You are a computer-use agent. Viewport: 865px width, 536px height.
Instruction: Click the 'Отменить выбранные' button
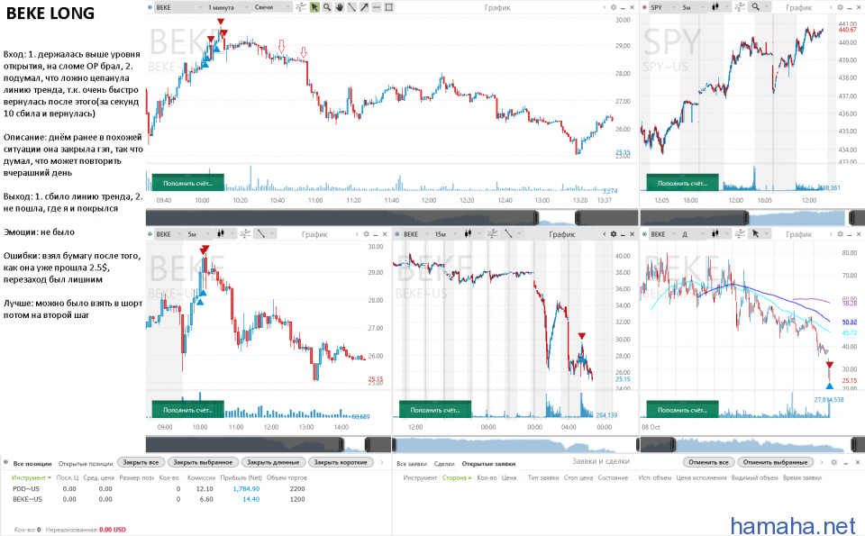pyautogui.click(x=775, y=462)
